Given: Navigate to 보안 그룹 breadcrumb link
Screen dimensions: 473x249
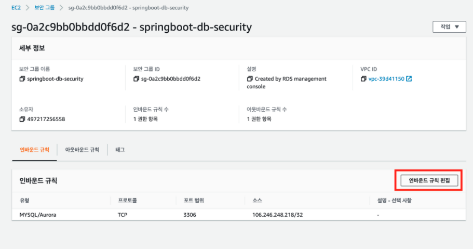Looking at the screenshot, I should pyautogui.click(x=44, y=8).
